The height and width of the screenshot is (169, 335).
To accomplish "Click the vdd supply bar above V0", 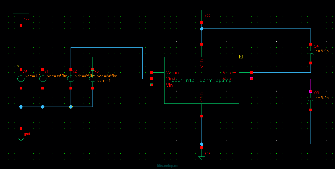I will pos(21,13).
